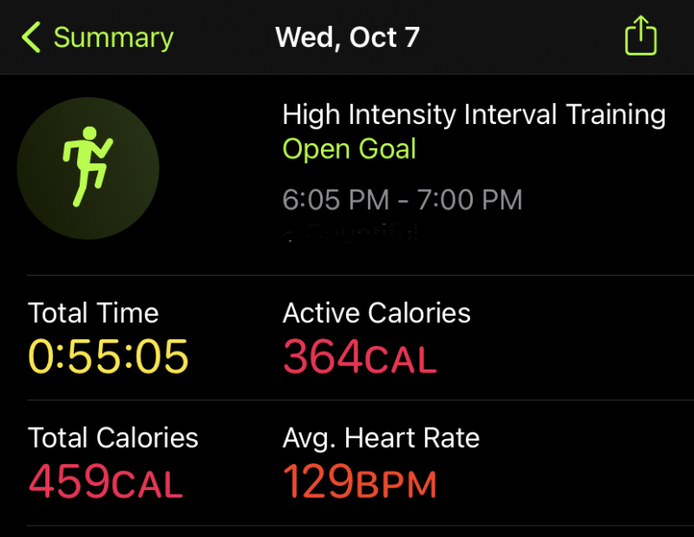Tap the HIIT running figure icon
Screen dimensions: 694x537
point(88,167)
